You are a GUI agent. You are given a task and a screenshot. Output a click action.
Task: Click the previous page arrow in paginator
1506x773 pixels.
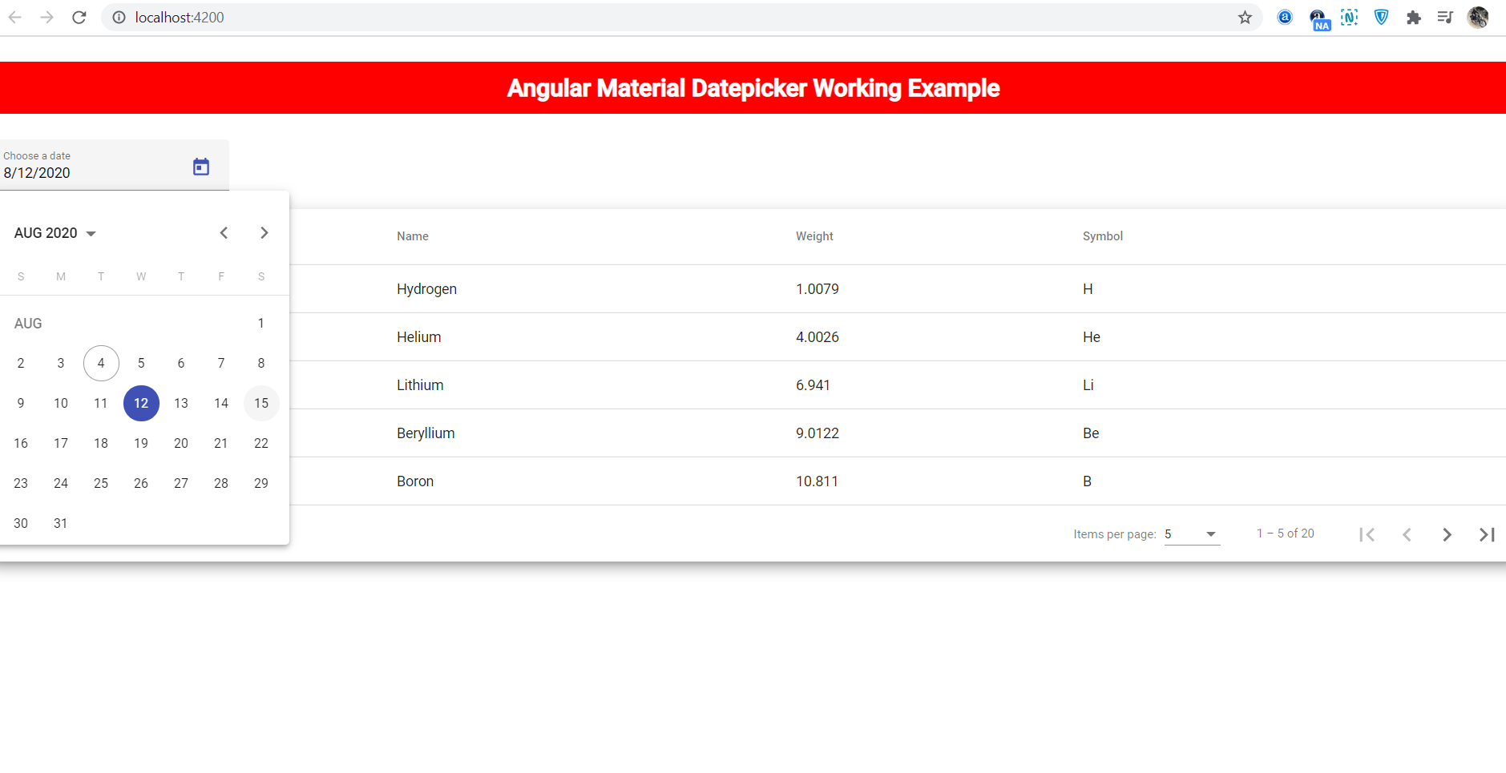point(1407,534)
